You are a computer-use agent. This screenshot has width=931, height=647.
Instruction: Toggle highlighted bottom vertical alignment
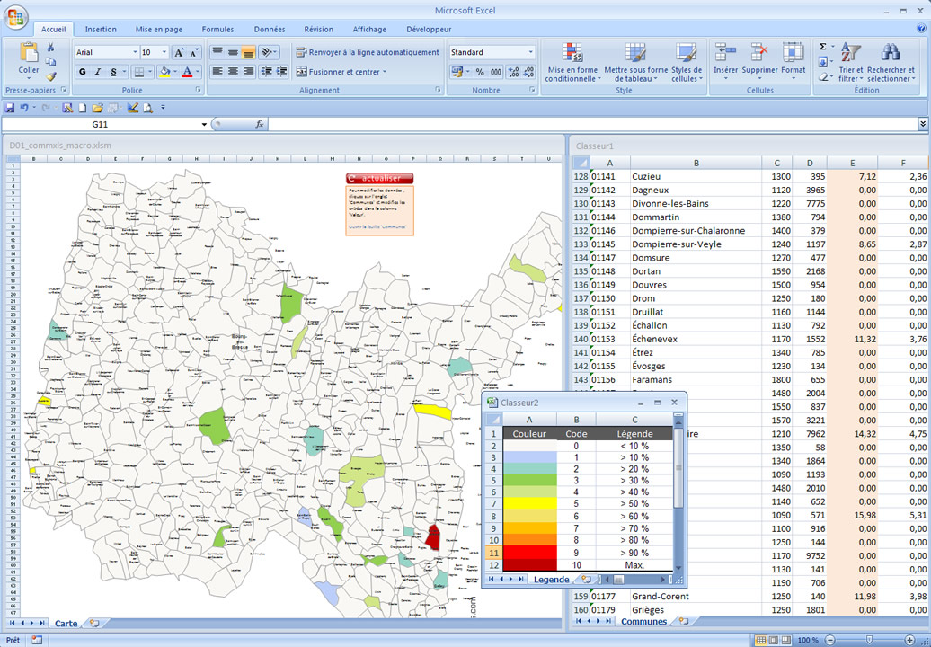click(x=248, y=52)
